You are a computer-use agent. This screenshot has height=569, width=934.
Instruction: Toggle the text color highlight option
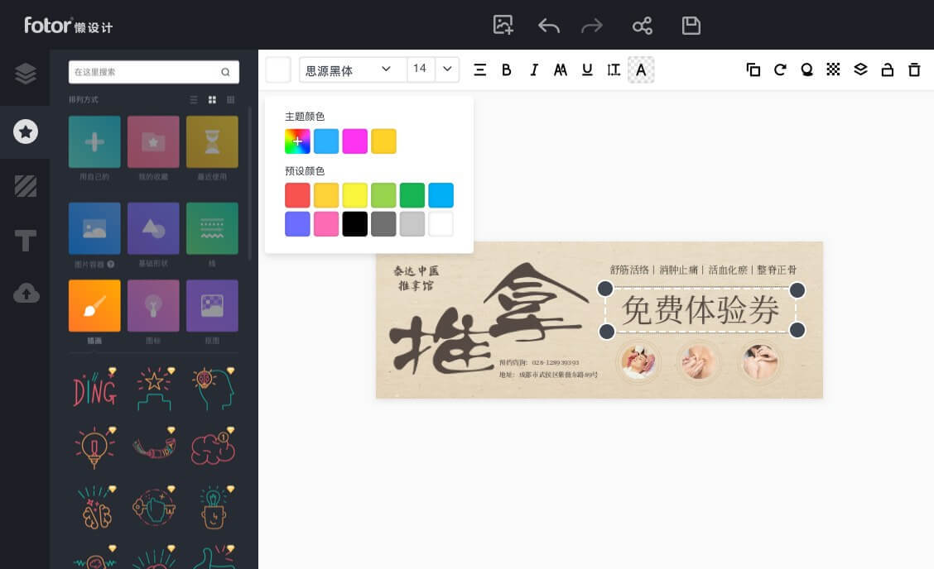click(x=641, y=69)
